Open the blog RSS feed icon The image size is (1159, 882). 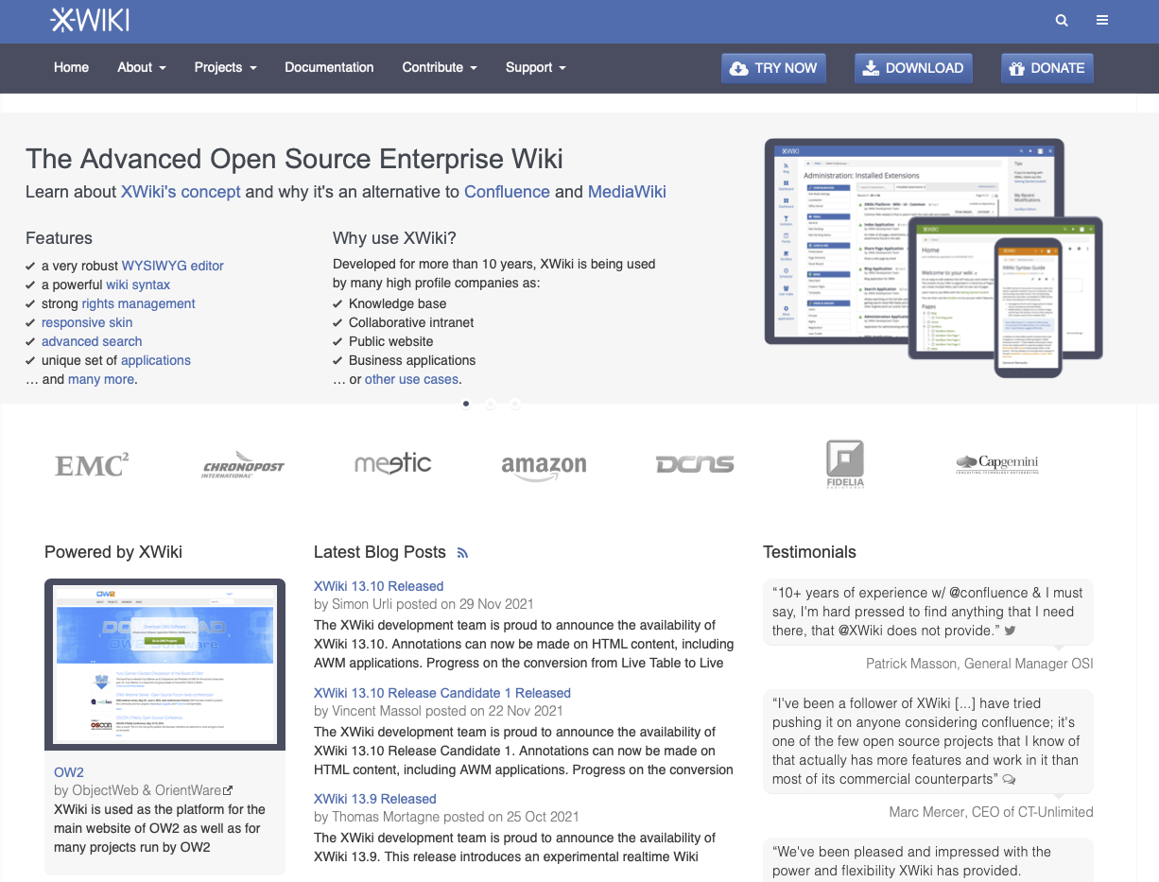(x=462, y=553)
